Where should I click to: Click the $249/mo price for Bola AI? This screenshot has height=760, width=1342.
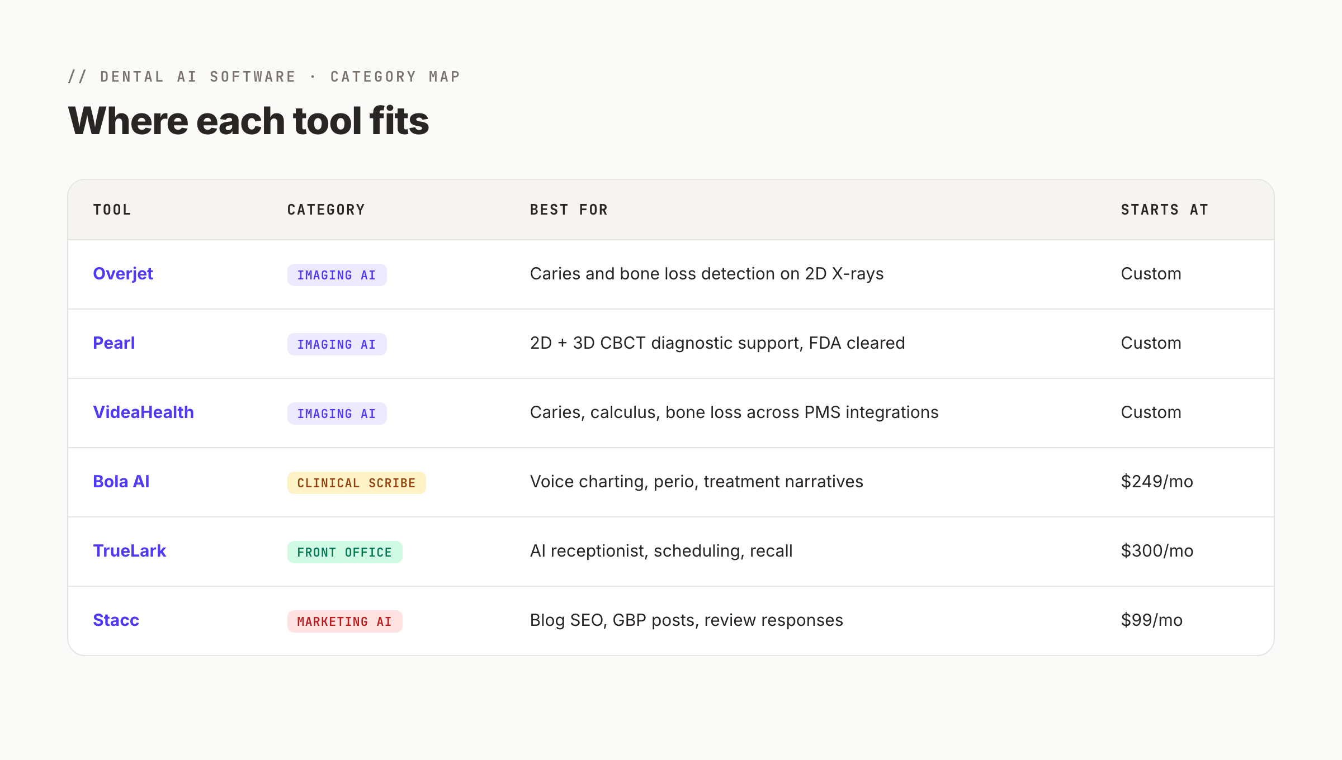click(x=1157, y=482)
